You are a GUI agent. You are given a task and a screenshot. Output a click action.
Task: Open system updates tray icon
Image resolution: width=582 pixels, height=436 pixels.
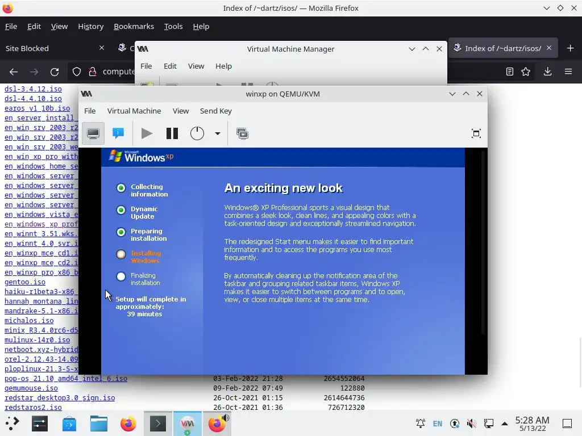455,424
